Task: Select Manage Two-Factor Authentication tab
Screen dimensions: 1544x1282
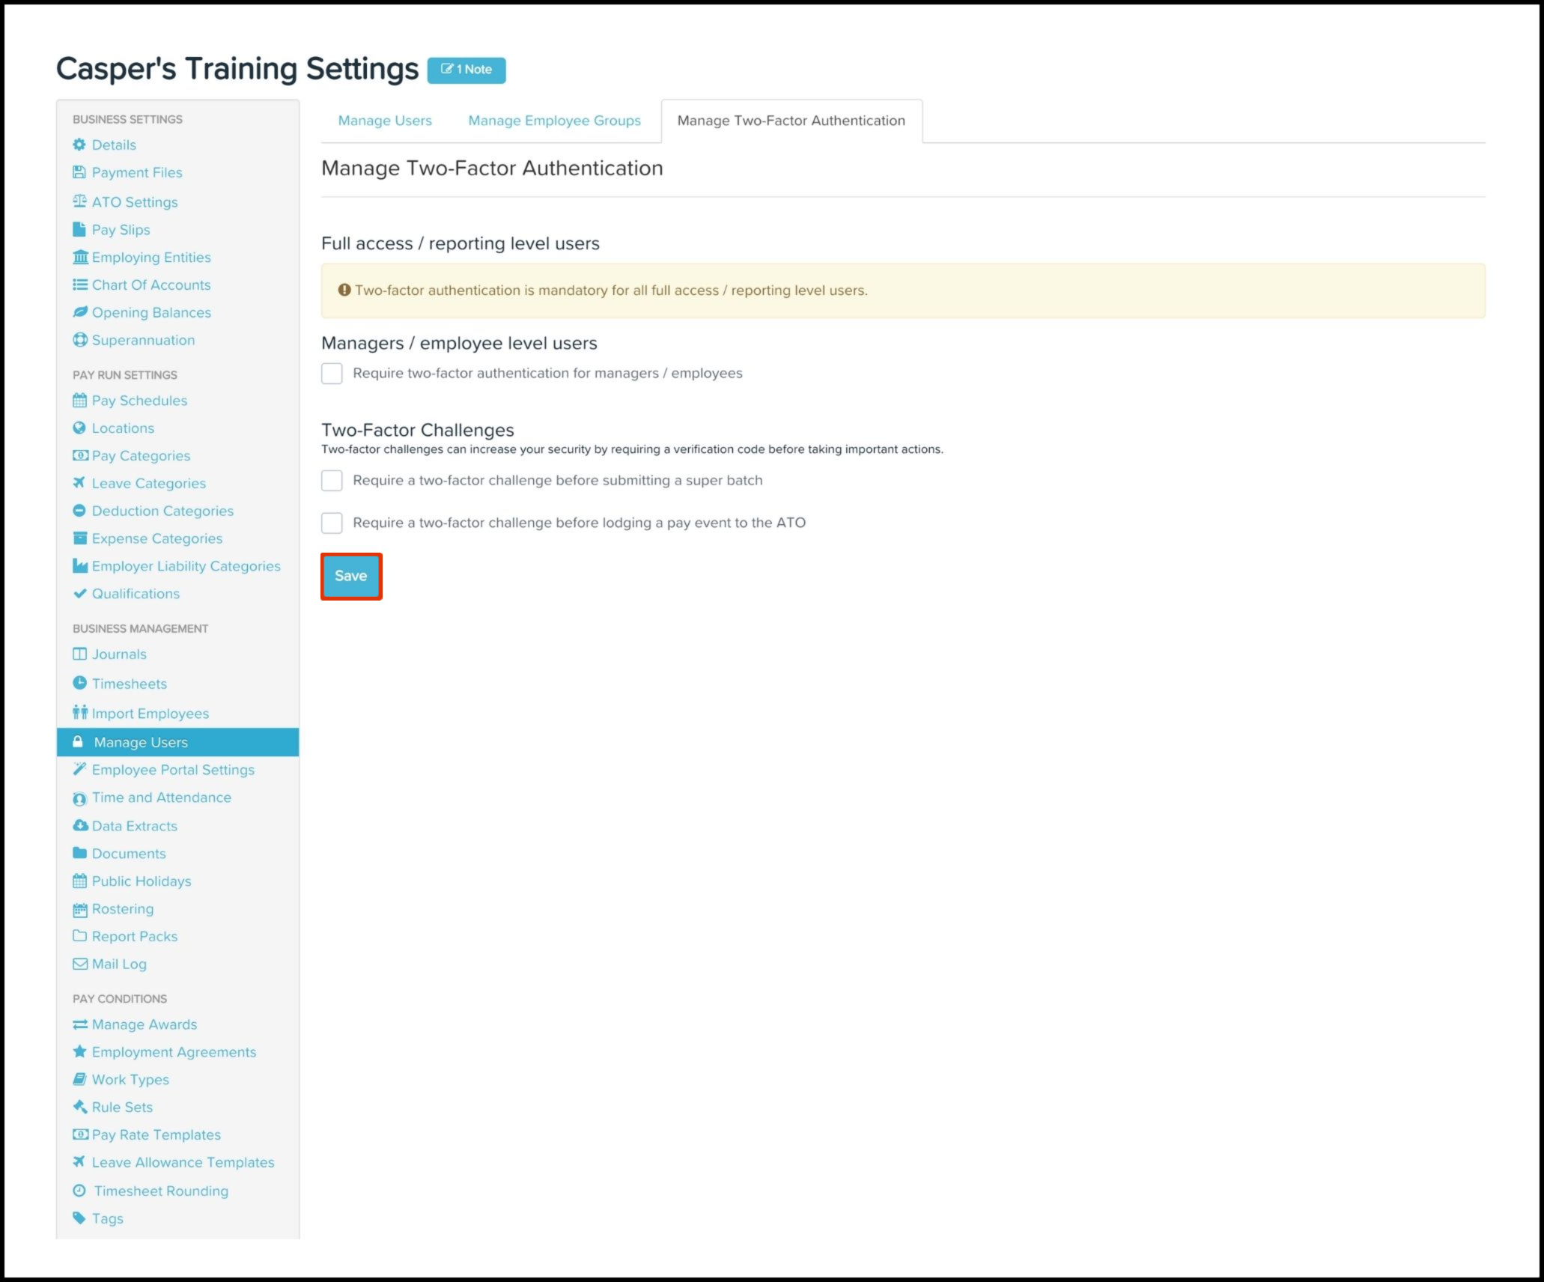Action: (x=791, y=121)
